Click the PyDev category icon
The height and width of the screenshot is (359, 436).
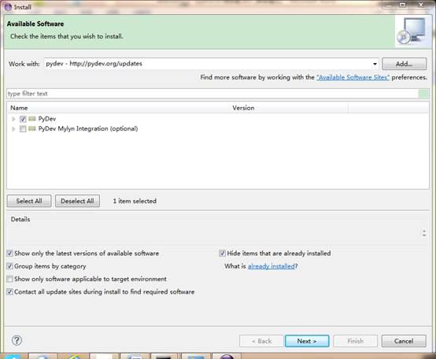click(32, 119)
